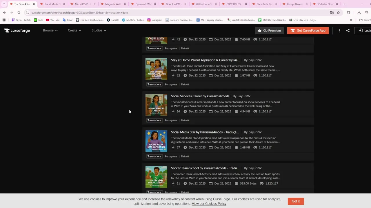Open browser downloads icon
This screenshot has width=371, height=208.
pos(359,13)
